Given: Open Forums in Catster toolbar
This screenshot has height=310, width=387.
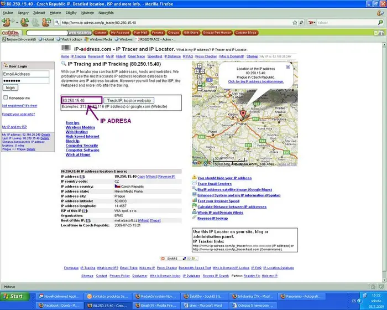Looking at the screenshot, I should coord(158,33).
